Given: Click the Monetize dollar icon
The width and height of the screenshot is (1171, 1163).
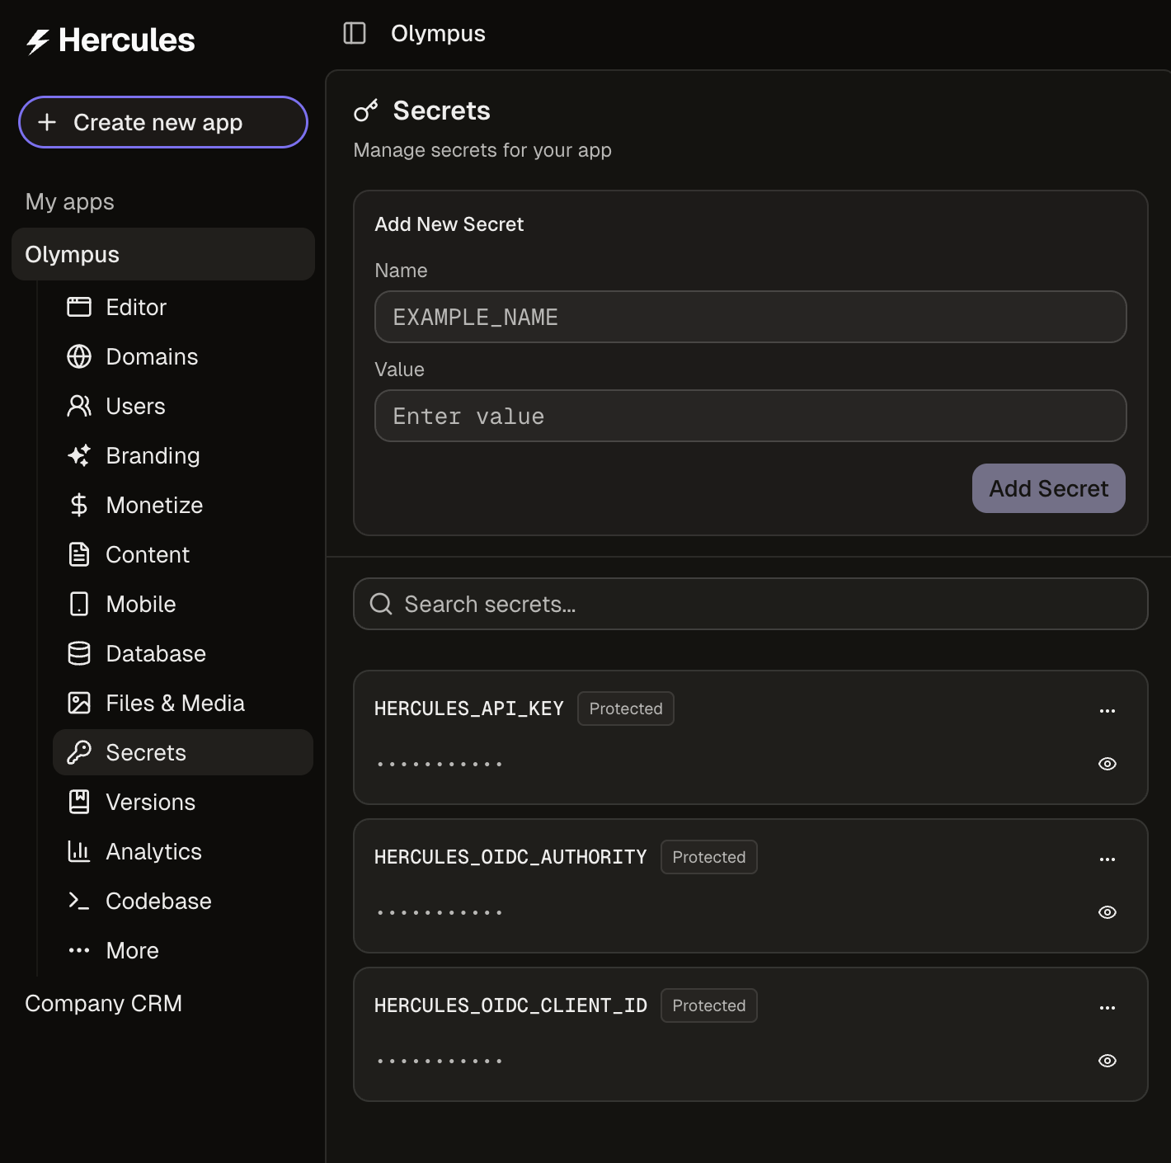Looking at the screenshot, I should coord(79,505).
